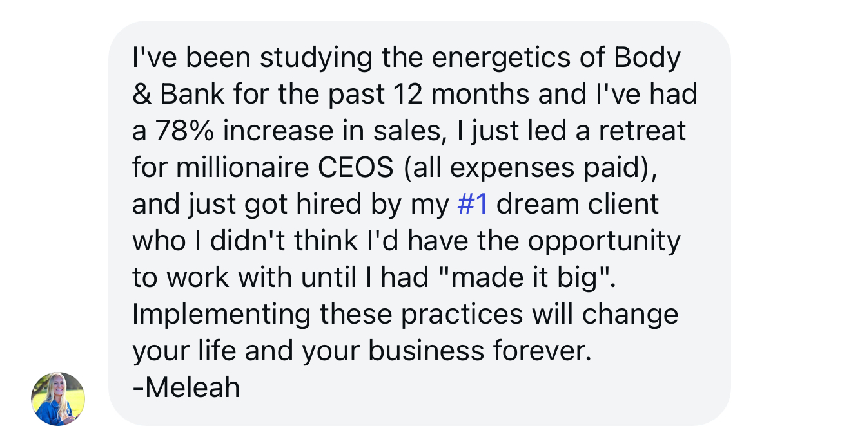Click the word "retreat" in the message
Viewport: 851px width, 444px height.
click(x=642, y=131)
